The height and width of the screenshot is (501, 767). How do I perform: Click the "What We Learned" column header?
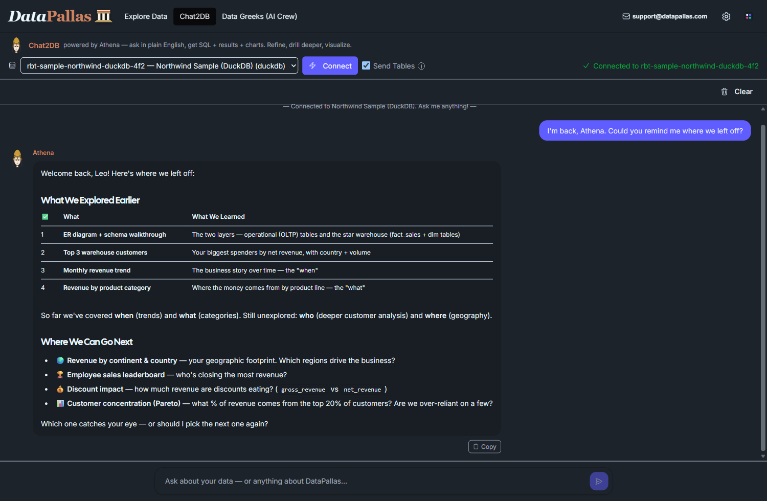(218, 217)
